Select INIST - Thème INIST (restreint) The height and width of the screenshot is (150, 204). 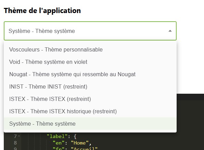coord(90,86)
